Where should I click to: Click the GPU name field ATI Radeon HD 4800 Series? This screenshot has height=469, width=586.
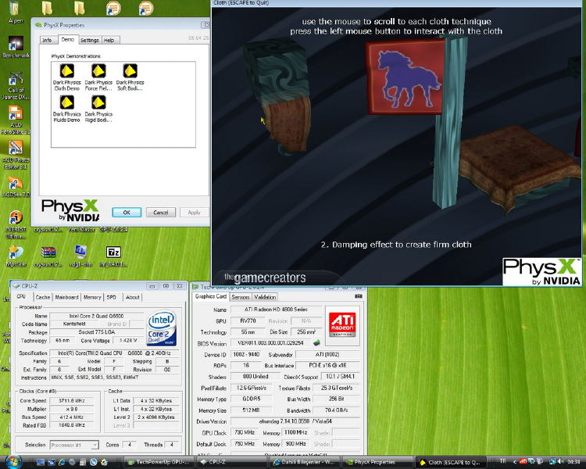276,310
